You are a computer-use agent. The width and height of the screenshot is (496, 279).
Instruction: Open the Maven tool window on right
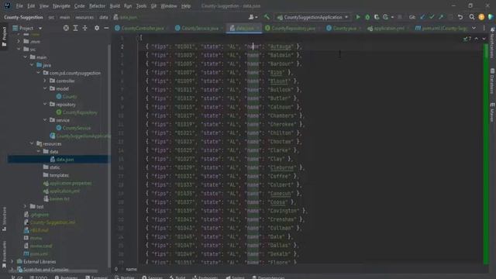coord(492,112)
